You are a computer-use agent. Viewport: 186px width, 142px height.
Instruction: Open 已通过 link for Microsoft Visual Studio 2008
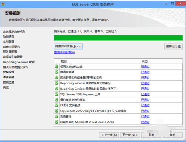(145, 122)
